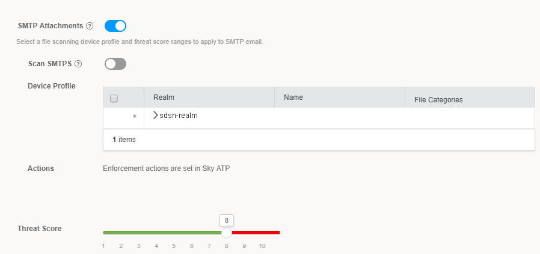The height and width of the screenshot is (254, 540).
Task: Click the "1 items" table footer count
Action: point(124,140)
